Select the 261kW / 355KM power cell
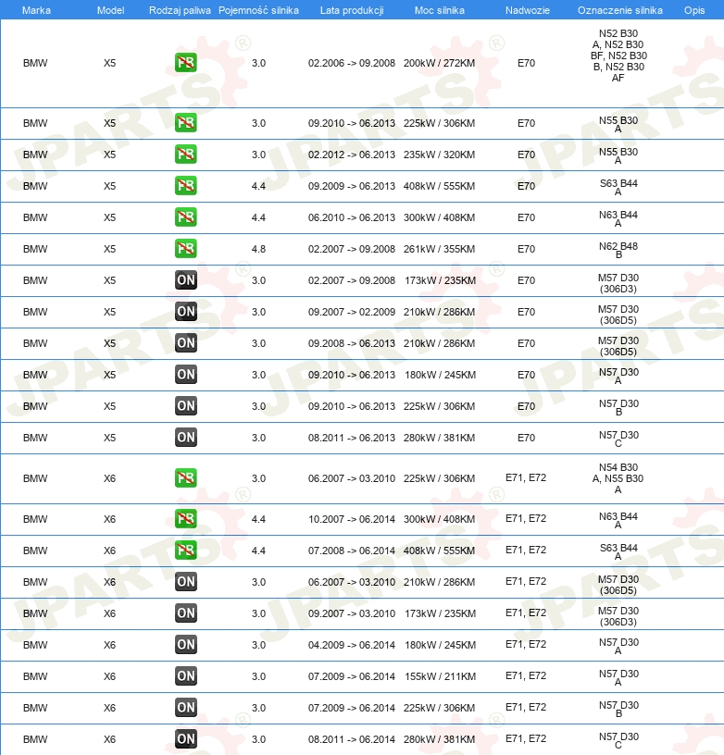724x755 pixels. [440, 249]
